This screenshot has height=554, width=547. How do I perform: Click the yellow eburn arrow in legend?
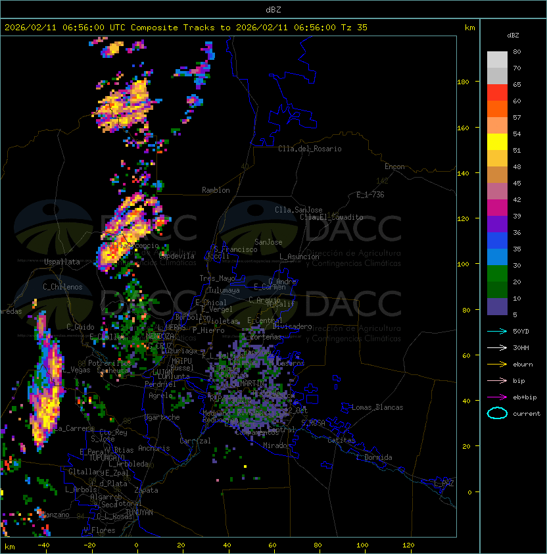click(497, 365)
